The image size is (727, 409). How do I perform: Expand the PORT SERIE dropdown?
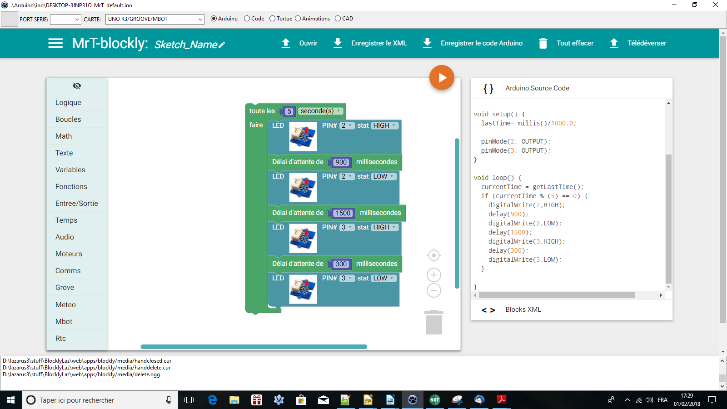(65, 19)
